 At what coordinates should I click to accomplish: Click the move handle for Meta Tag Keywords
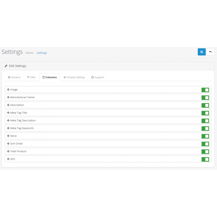pos(8,128)
